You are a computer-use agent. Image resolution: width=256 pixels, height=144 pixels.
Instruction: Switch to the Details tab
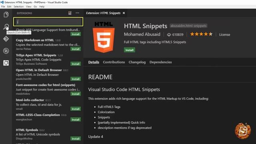pos(94,62)
